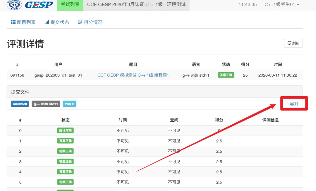Click the 语言 column header in the submission table
The height and width of the screenshot is (191, 316).
[196, 64]
